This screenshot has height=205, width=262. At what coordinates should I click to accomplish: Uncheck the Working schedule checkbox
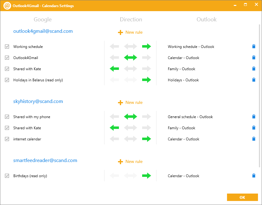(x=7, y=47)
